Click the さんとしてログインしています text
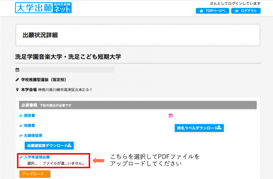This screenshot has width=273, height=179. pyautogui.click(x=235, y=4)
